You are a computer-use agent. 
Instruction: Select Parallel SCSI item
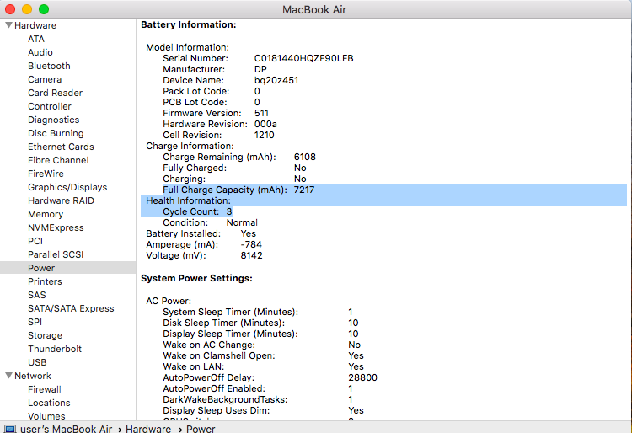(56, 254)
